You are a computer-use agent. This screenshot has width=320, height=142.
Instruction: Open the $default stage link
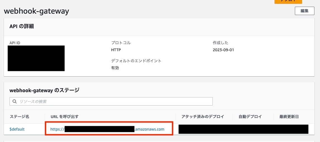17,129
